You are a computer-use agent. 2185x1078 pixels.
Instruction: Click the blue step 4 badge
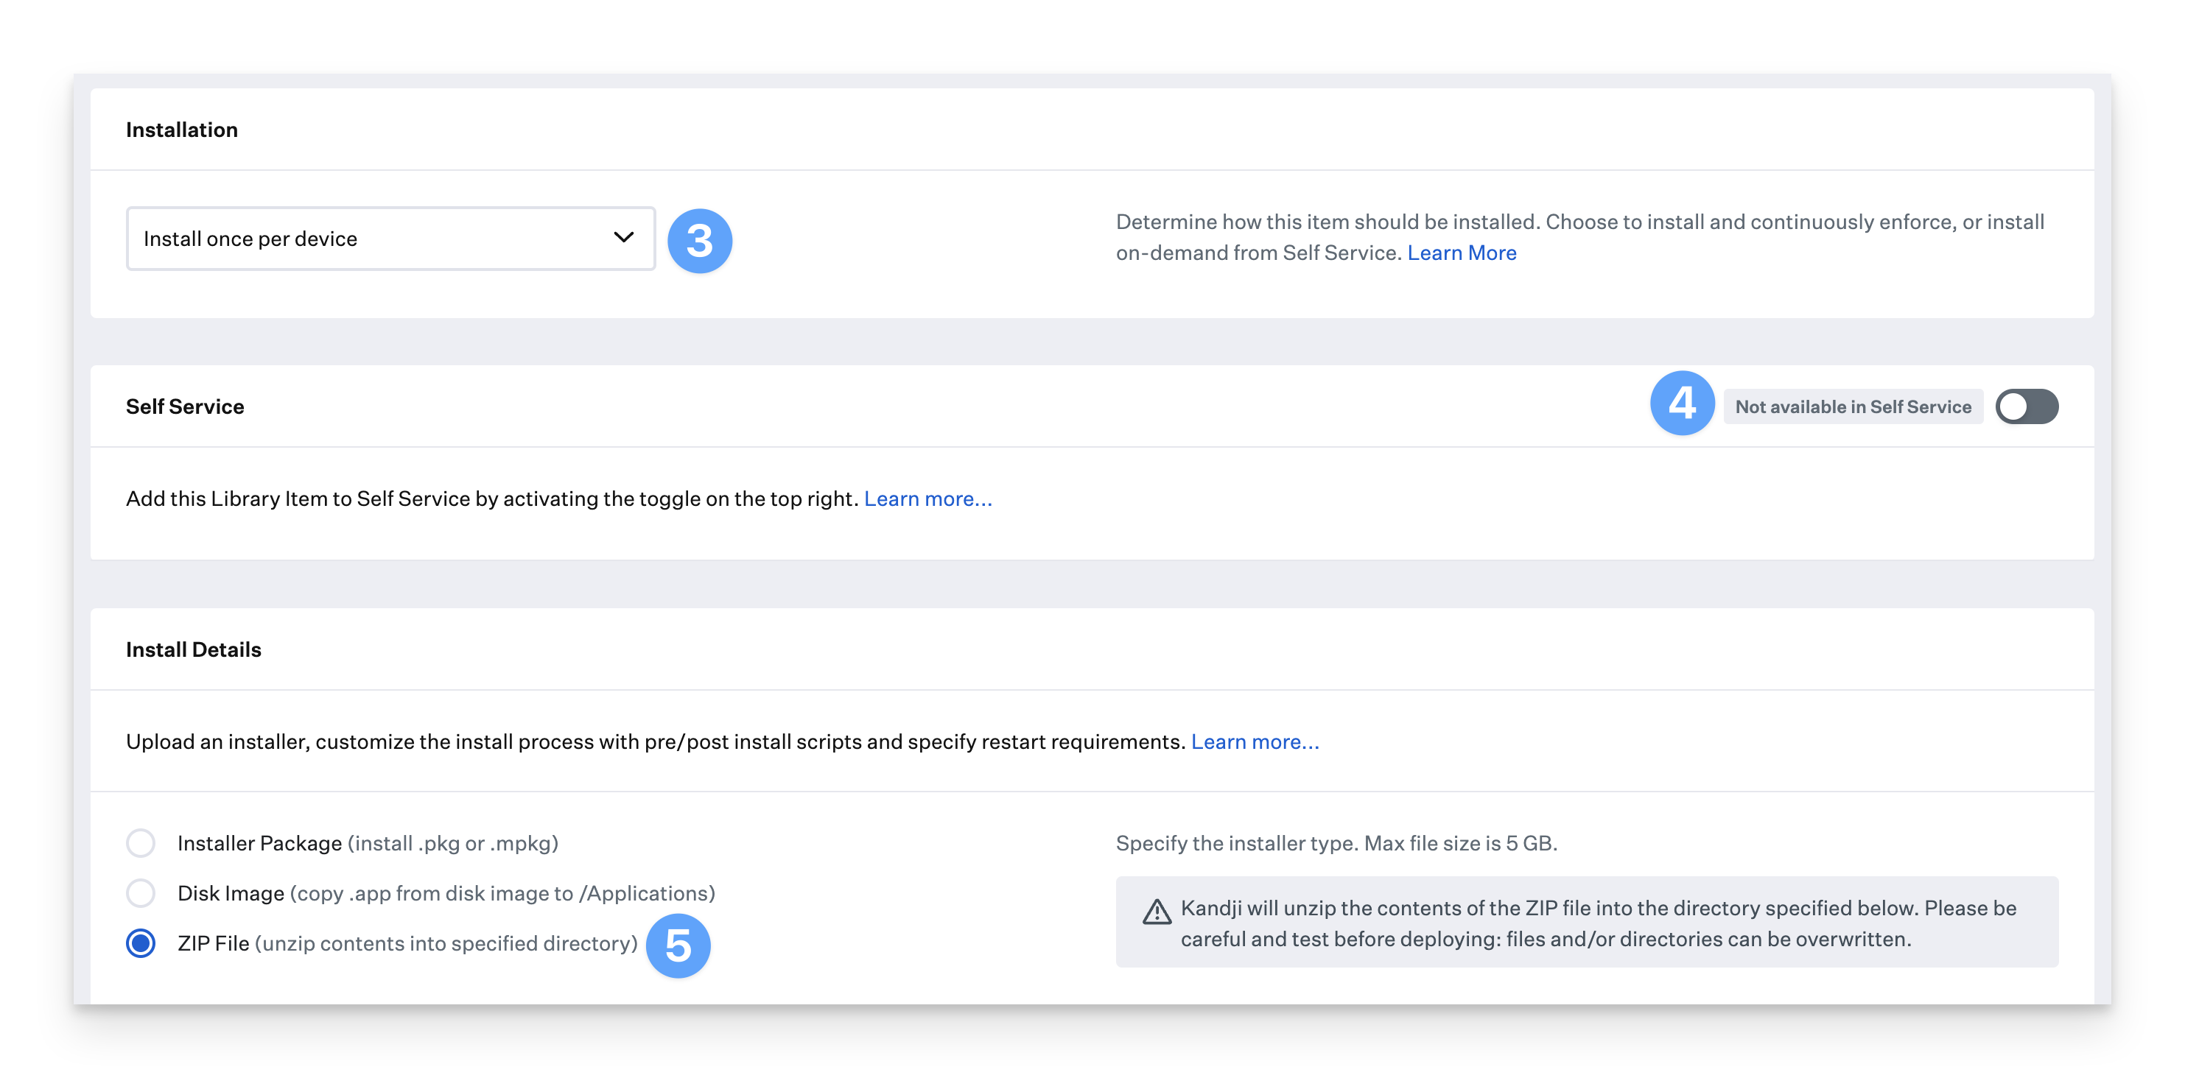[1681, 403]
